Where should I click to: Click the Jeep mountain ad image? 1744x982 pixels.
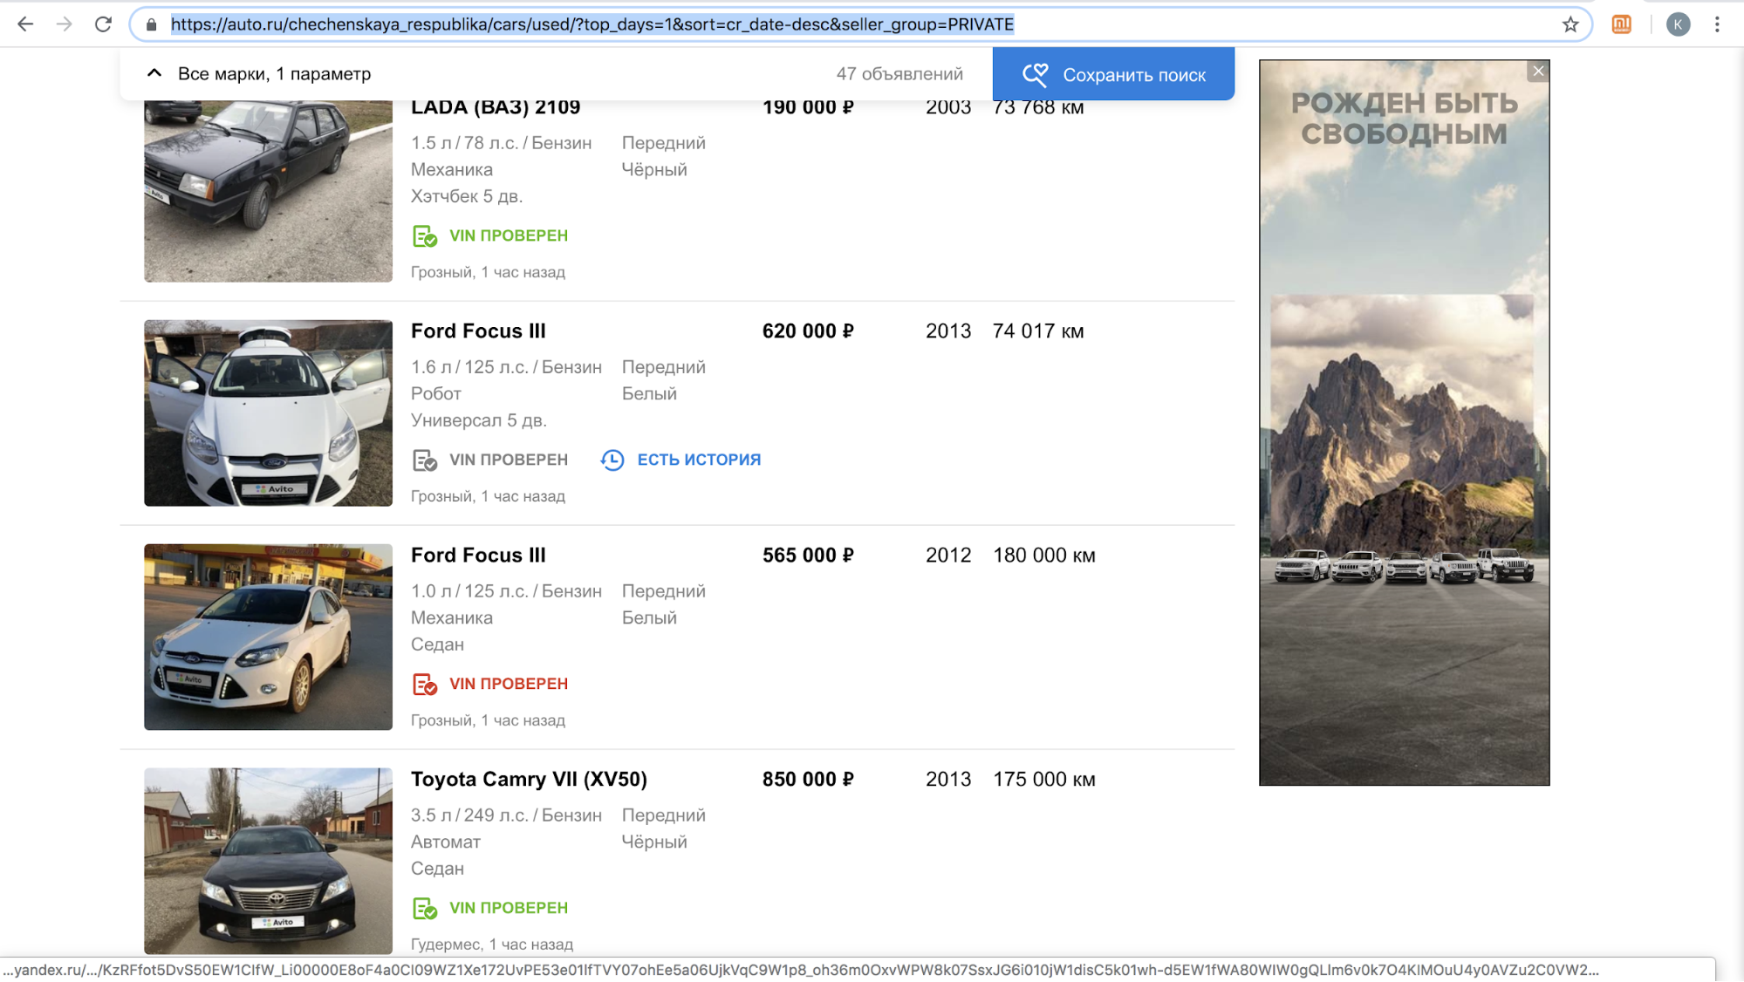[x=1404, y=453]
